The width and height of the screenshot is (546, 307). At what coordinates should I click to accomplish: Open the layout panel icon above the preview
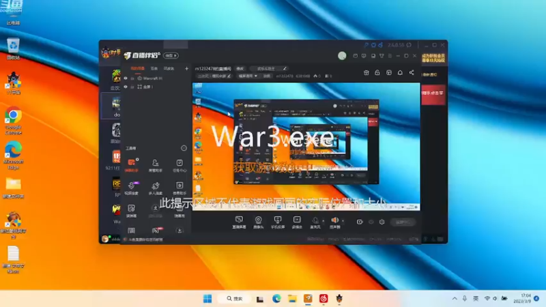pos(389,72)
